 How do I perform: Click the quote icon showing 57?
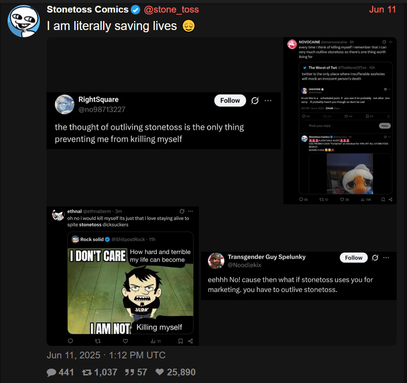[x=129, y=372]
